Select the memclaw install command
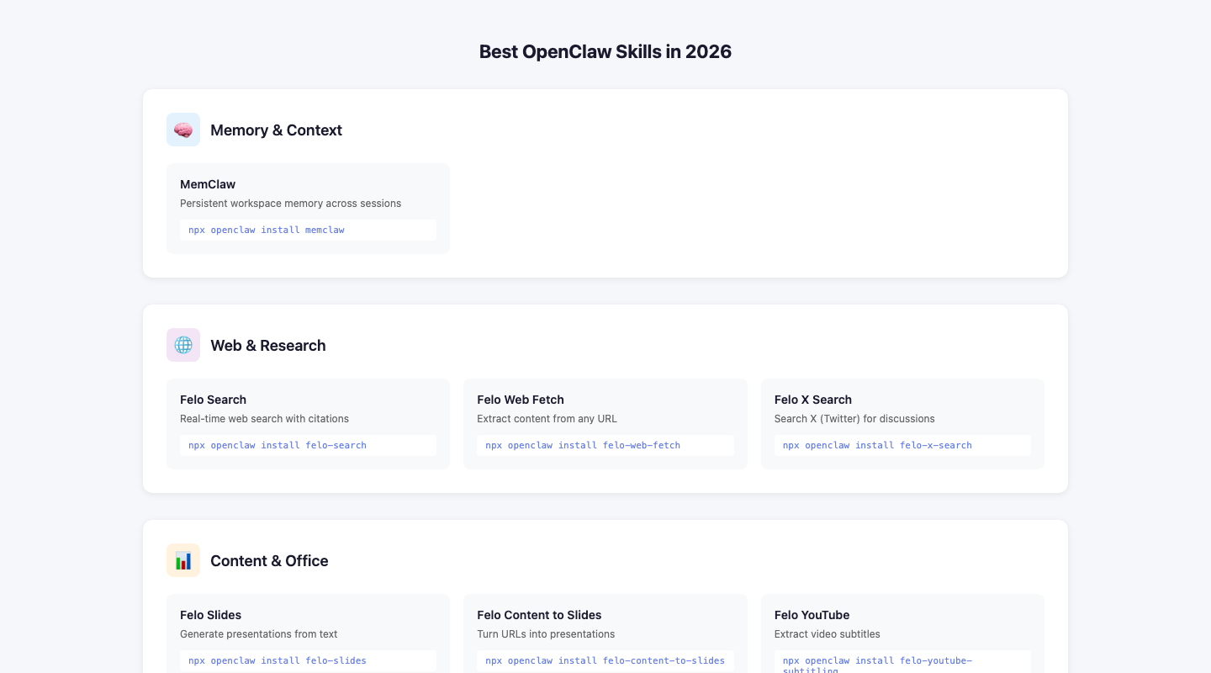Viewport: 1211px width, 673px height. tap(267, 230)
